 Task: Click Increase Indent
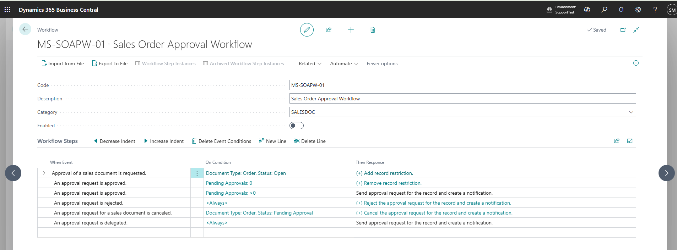164,141
